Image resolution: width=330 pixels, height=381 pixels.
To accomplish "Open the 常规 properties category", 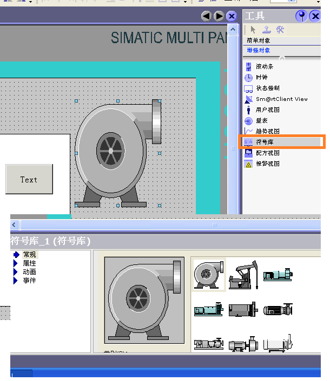I will click(29, 254).
